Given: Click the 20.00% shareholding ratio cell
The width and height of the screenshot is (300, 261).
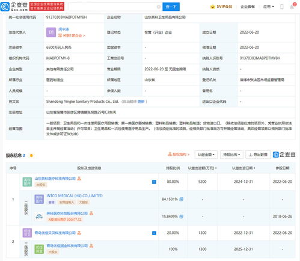Looking at the screenshot, I should (x=173, y=233).
